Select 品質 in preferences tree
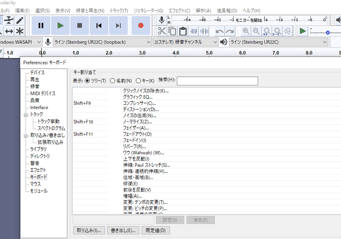Viewport: 341px width, 239px height. point(35,100)
